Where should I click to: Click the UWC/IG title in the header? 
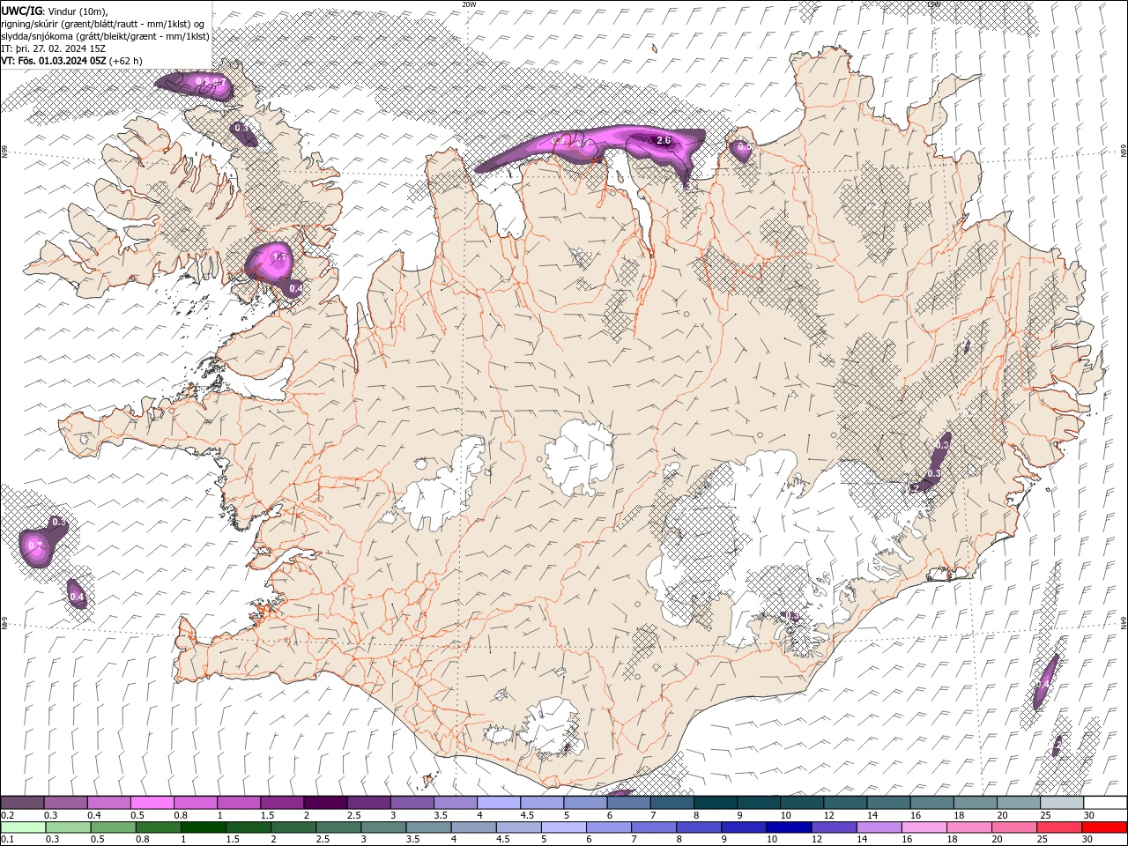click(x=20, y=11)
